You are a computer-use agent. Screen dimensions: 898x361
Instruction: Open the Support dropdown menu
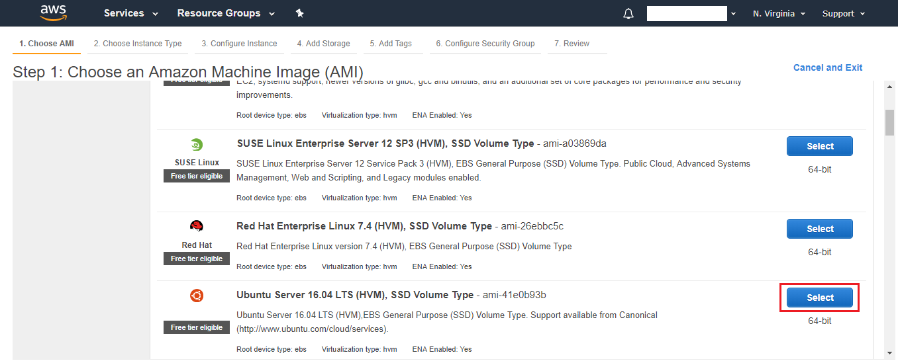844,13
